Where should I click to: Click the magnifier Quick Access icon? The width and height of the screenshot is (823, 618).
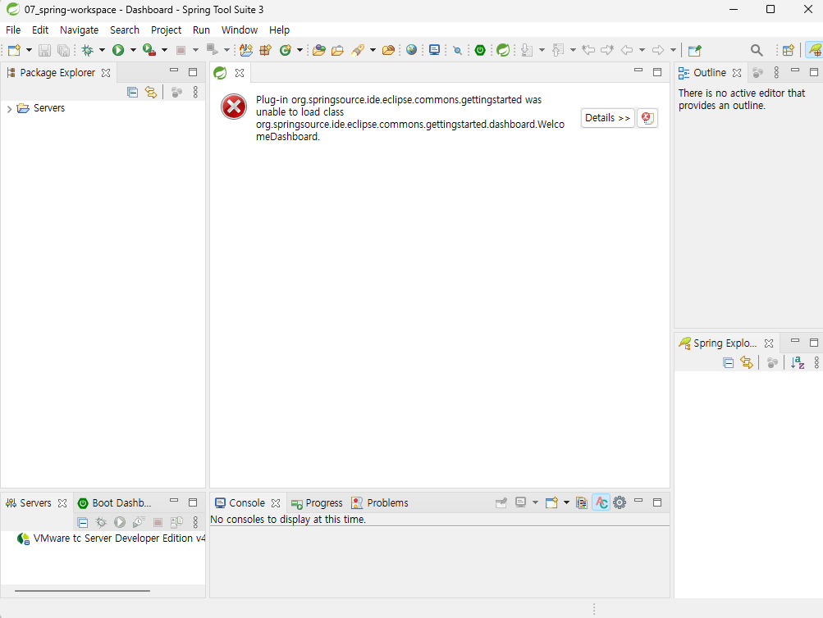pos(757,50)
